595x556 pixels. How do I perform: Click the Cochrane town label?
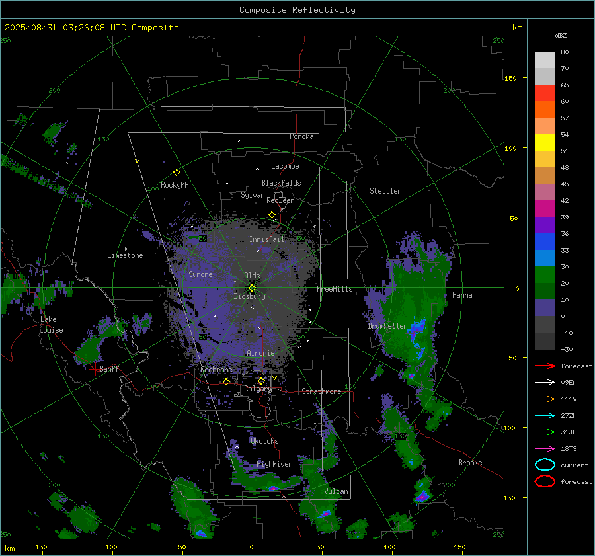(x=216, y=370)
